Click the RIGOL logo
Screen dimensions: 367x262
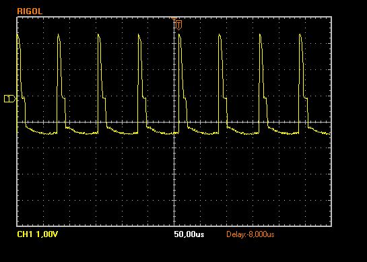(x=30, y=11)
